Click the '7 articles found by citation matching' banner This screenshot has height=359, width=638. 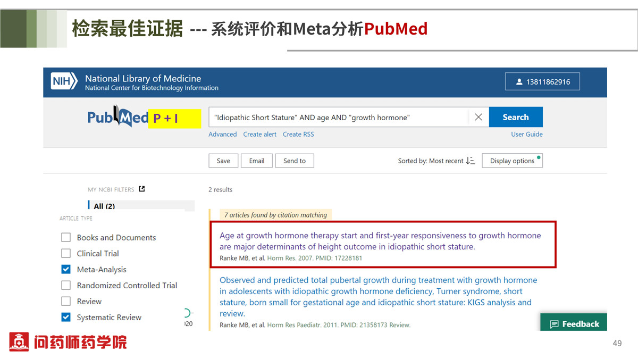[x=275, y=215]
